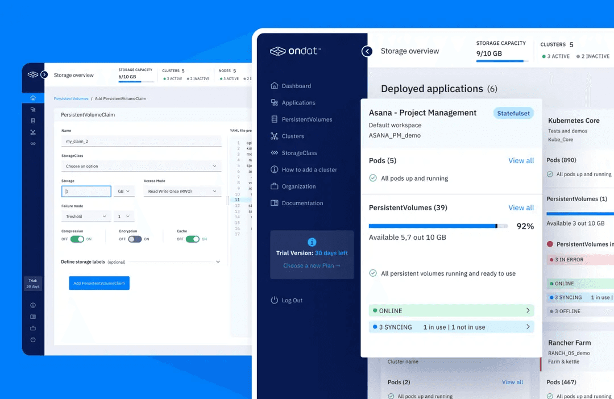Click the blue info icon in Trial Version box
The image size is (614, 399).
(x=312, y=242)
